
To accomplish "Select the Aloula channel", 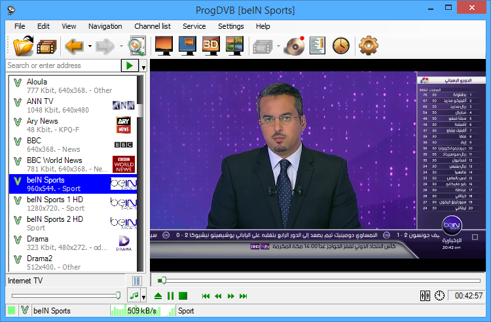I will [73, 86].
